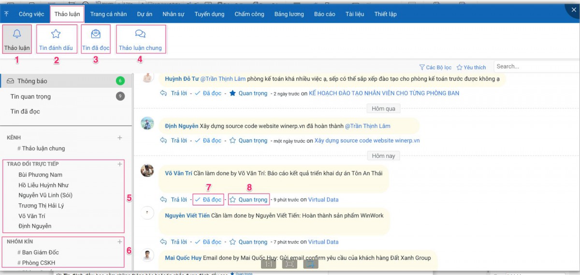
Task: Open the Các Bộ lọc filter
Action: (x=435, y=67)
